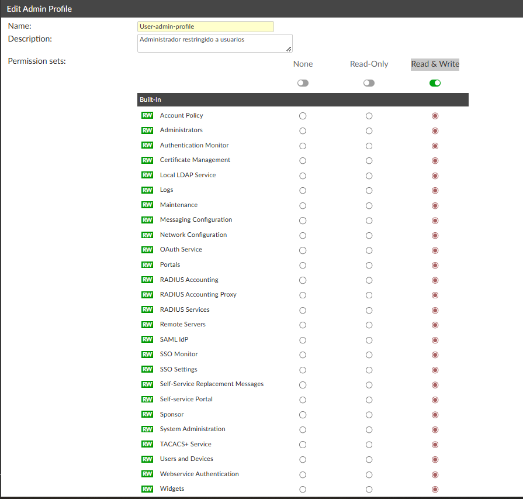523x499 pixels.
Task: Set Users and Devices to Read-Only
Action: pyautogui.click(x=369, y=460)
